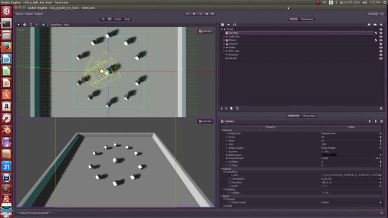Screen dimensions: 388x218
Task: Click the Settings button at top right
Action: pos(373,14)
